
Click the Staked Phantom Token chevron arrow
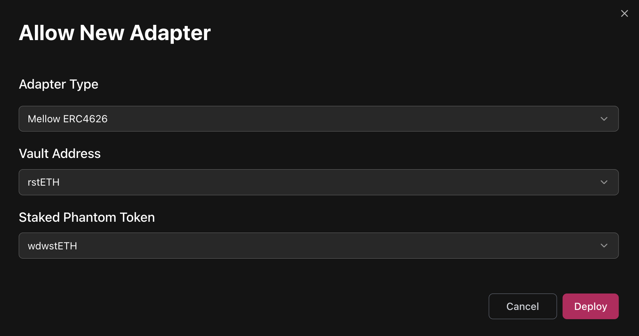(x=604, y=246)
